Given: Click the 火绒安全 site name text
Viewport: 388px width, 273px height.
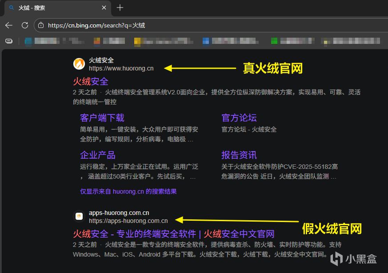Looking at the screenshot, I should point(101,60).
